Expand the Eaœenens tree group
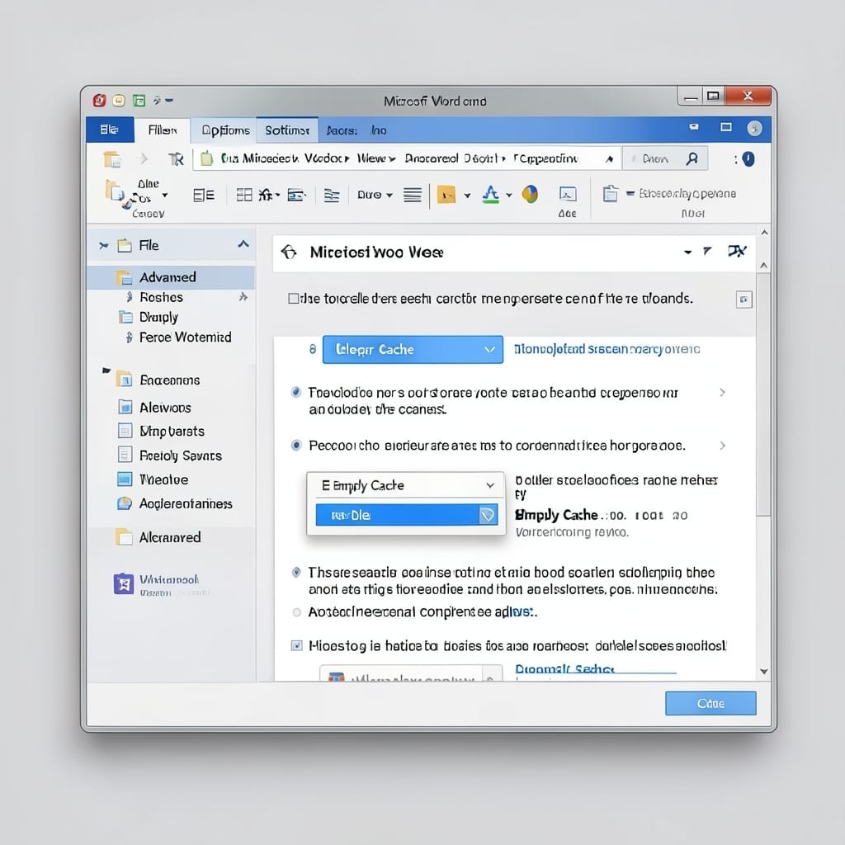Viewport: 845px width, 845px height. coord(106,371)
